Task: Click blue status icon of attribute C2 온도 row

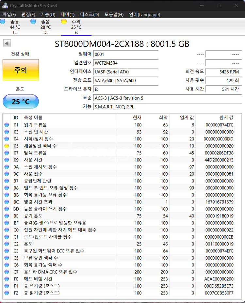Action: click(7, 244)
